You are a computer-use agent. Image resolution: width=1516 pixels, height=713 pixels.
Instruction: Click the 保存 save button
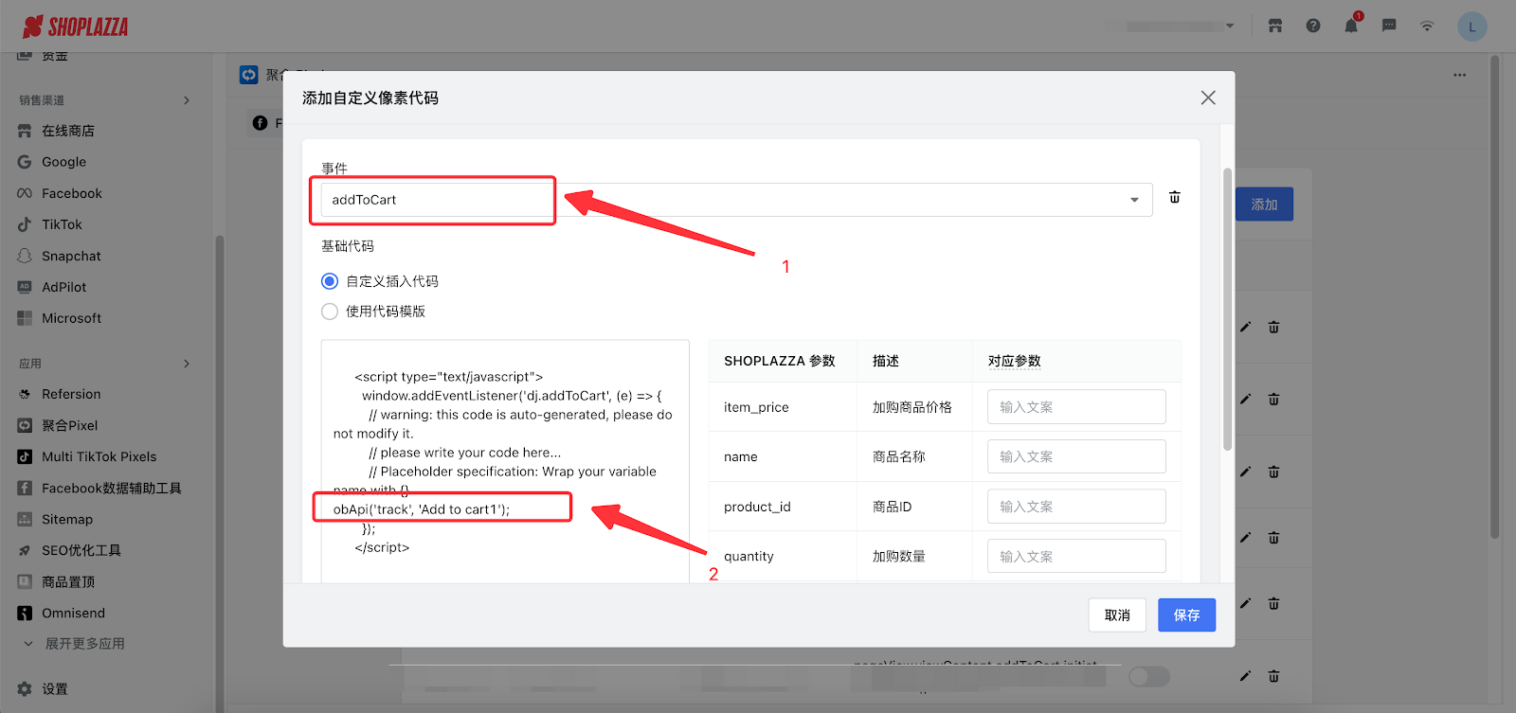tap(1186, 615)
